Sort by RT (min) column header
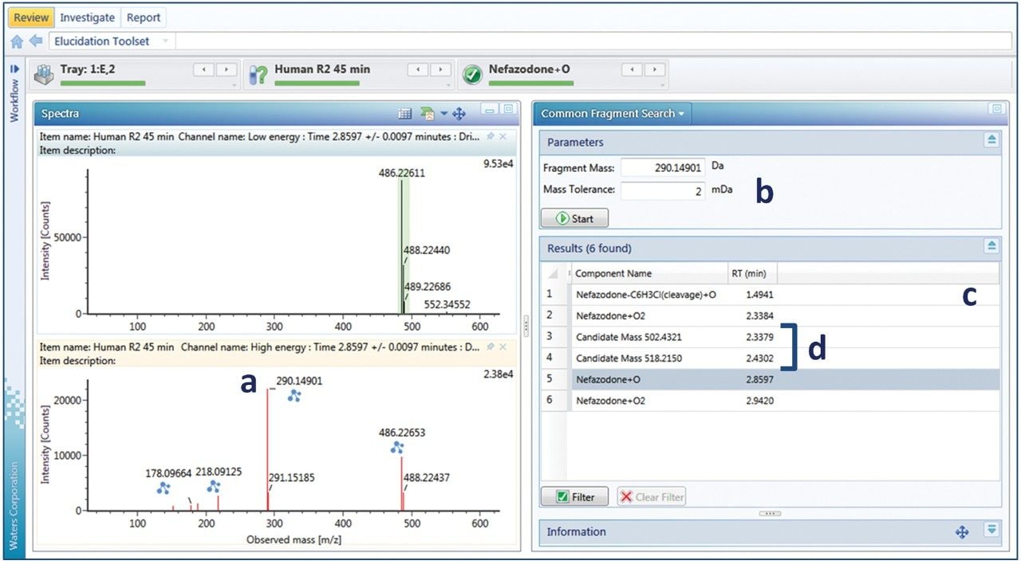Image resolution: width=1021 pixels, height=564 pixels. click(x=752, y=273)
